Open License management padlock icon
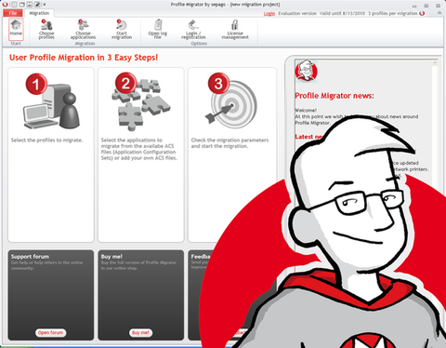The height and width of the screenshot is (348, 446). (235, 29)
